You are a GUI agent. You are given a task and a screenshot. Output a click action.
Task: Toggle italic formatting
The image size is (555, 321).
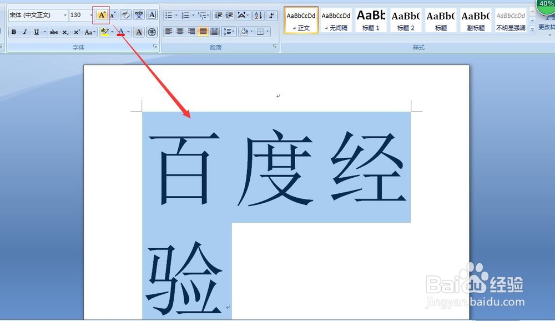[x=25, y=32]
